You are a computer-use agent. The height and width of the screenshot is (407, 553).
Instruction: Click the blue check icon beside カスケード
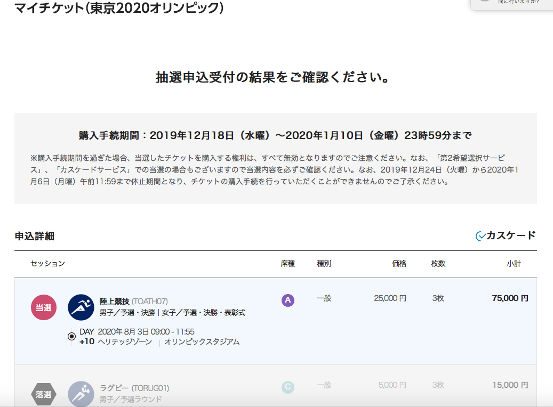tap(480, 236)
